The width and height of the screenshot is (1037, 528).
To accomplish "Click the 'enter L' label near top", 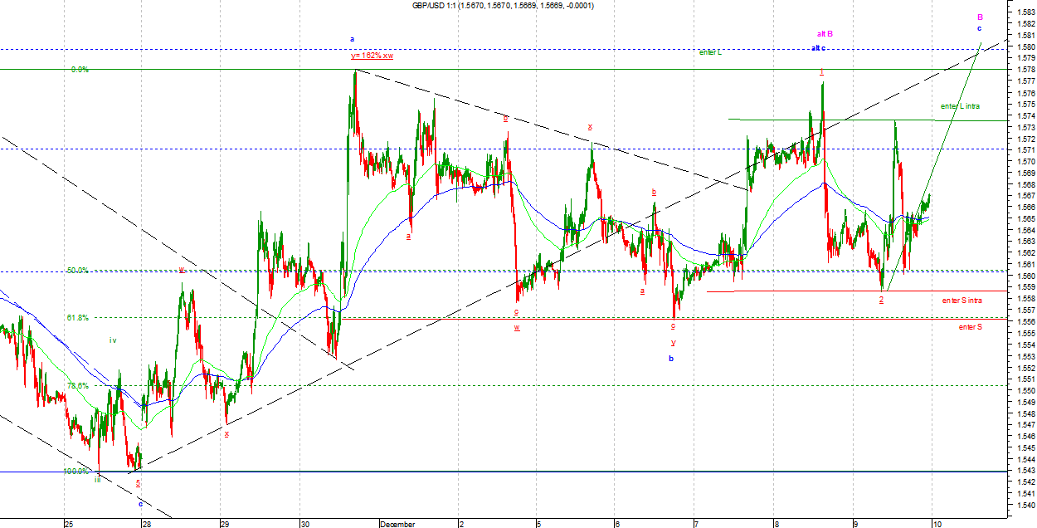I will tap(710, 52).
